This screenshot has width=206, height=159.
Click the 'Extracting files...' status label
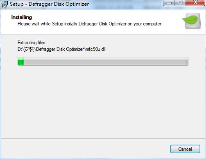[33, 43]
